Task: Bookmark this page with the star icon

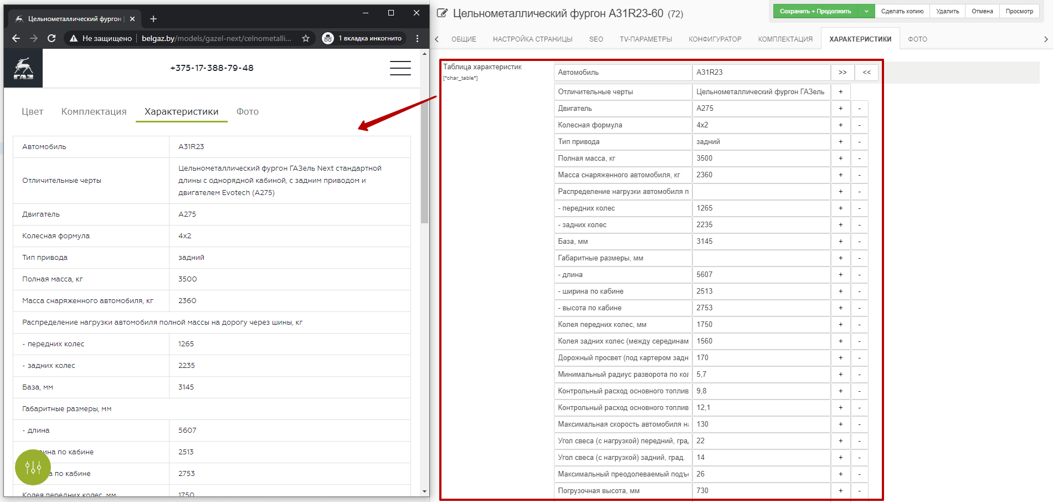Action: pos(306,38)
